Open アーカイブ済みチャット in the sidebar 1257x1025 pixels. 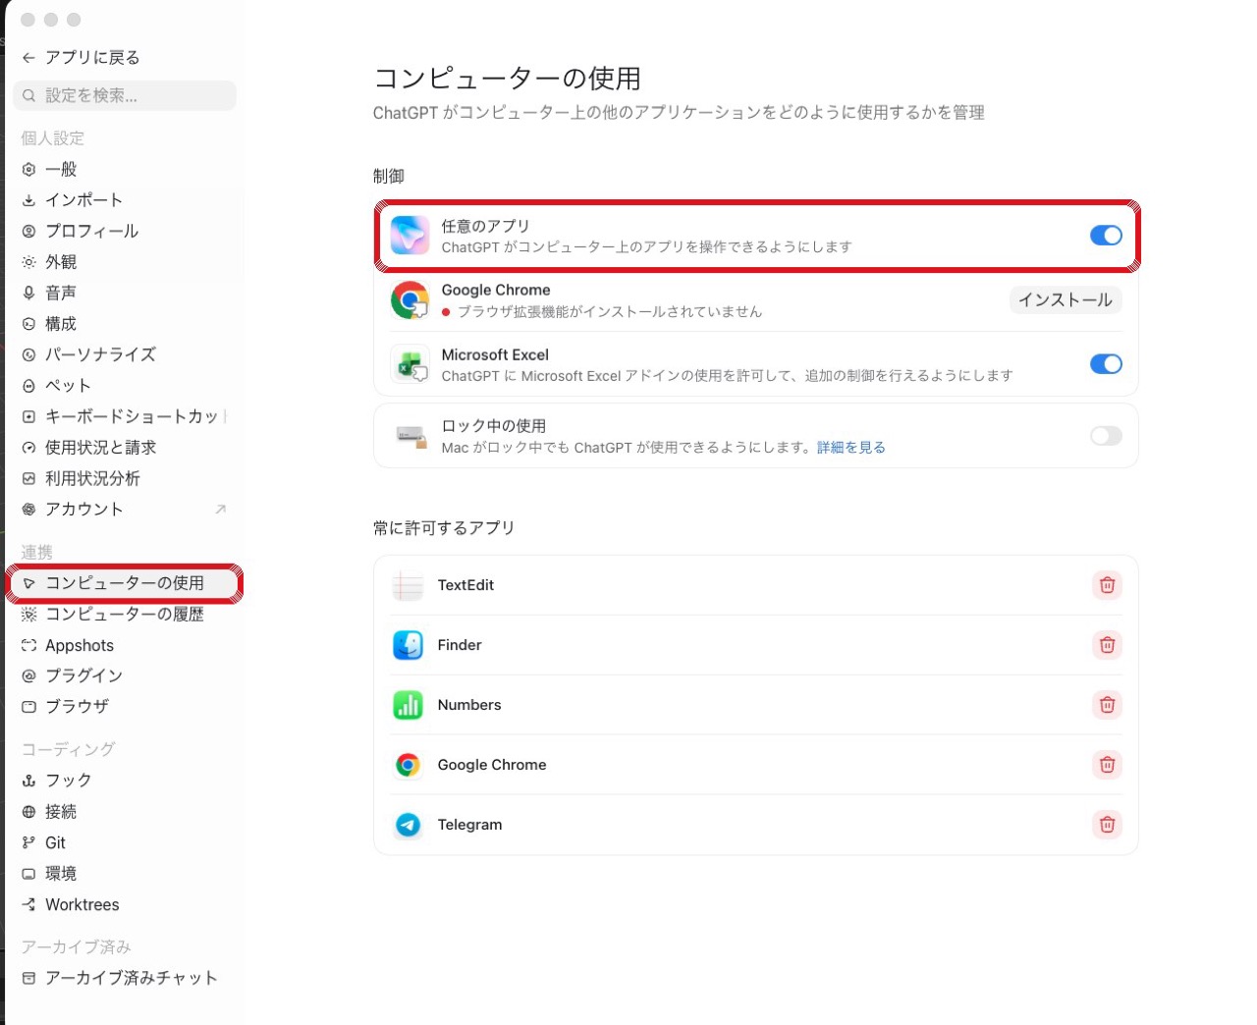click(125, 978)
